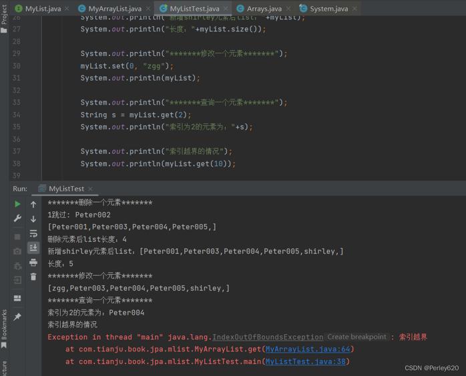The image size is (466, 376).
Task: Click gutter line number 34
Action: (16, 115)
